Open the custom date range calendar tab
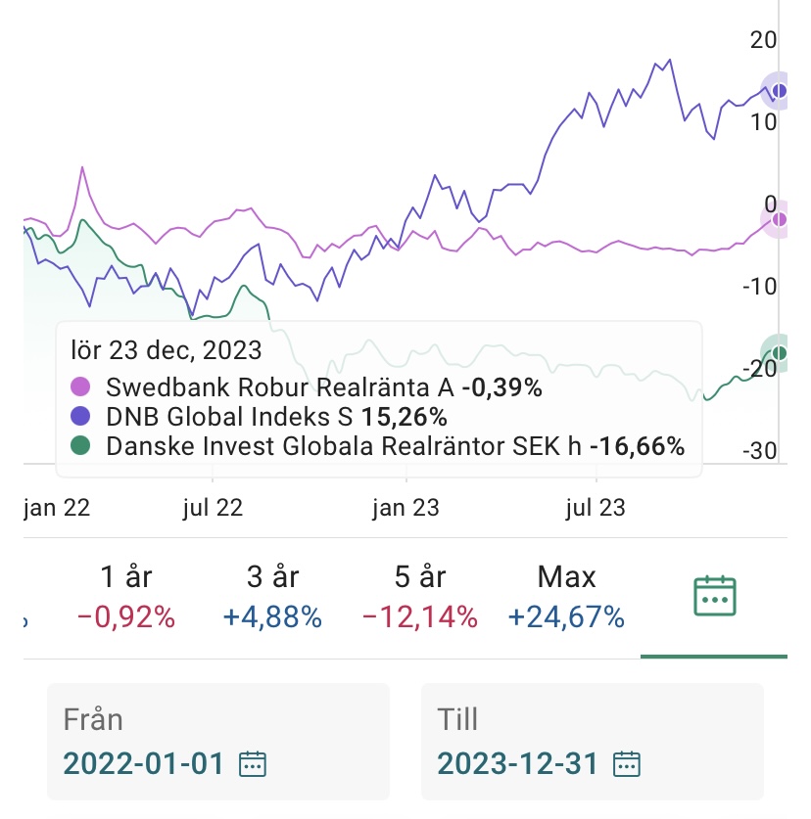This screenshot has height=819, width=811. click(x=714, y=595)
